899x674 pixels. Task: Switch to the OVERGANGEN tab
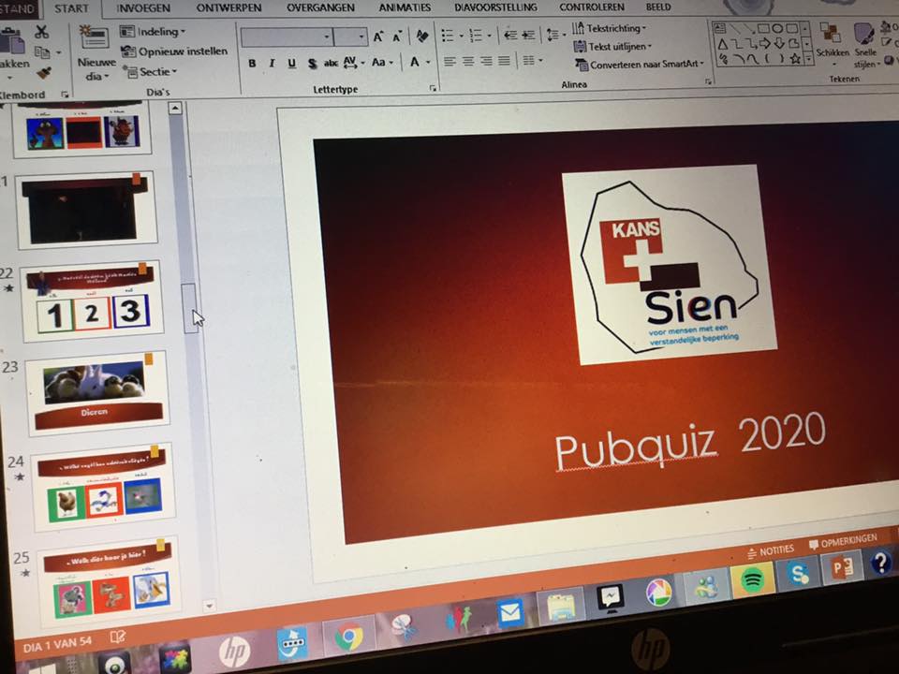pos(320,8)
